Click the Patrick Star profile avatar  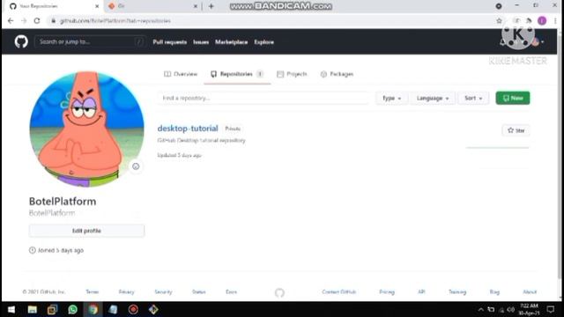[x=86, y=129]
